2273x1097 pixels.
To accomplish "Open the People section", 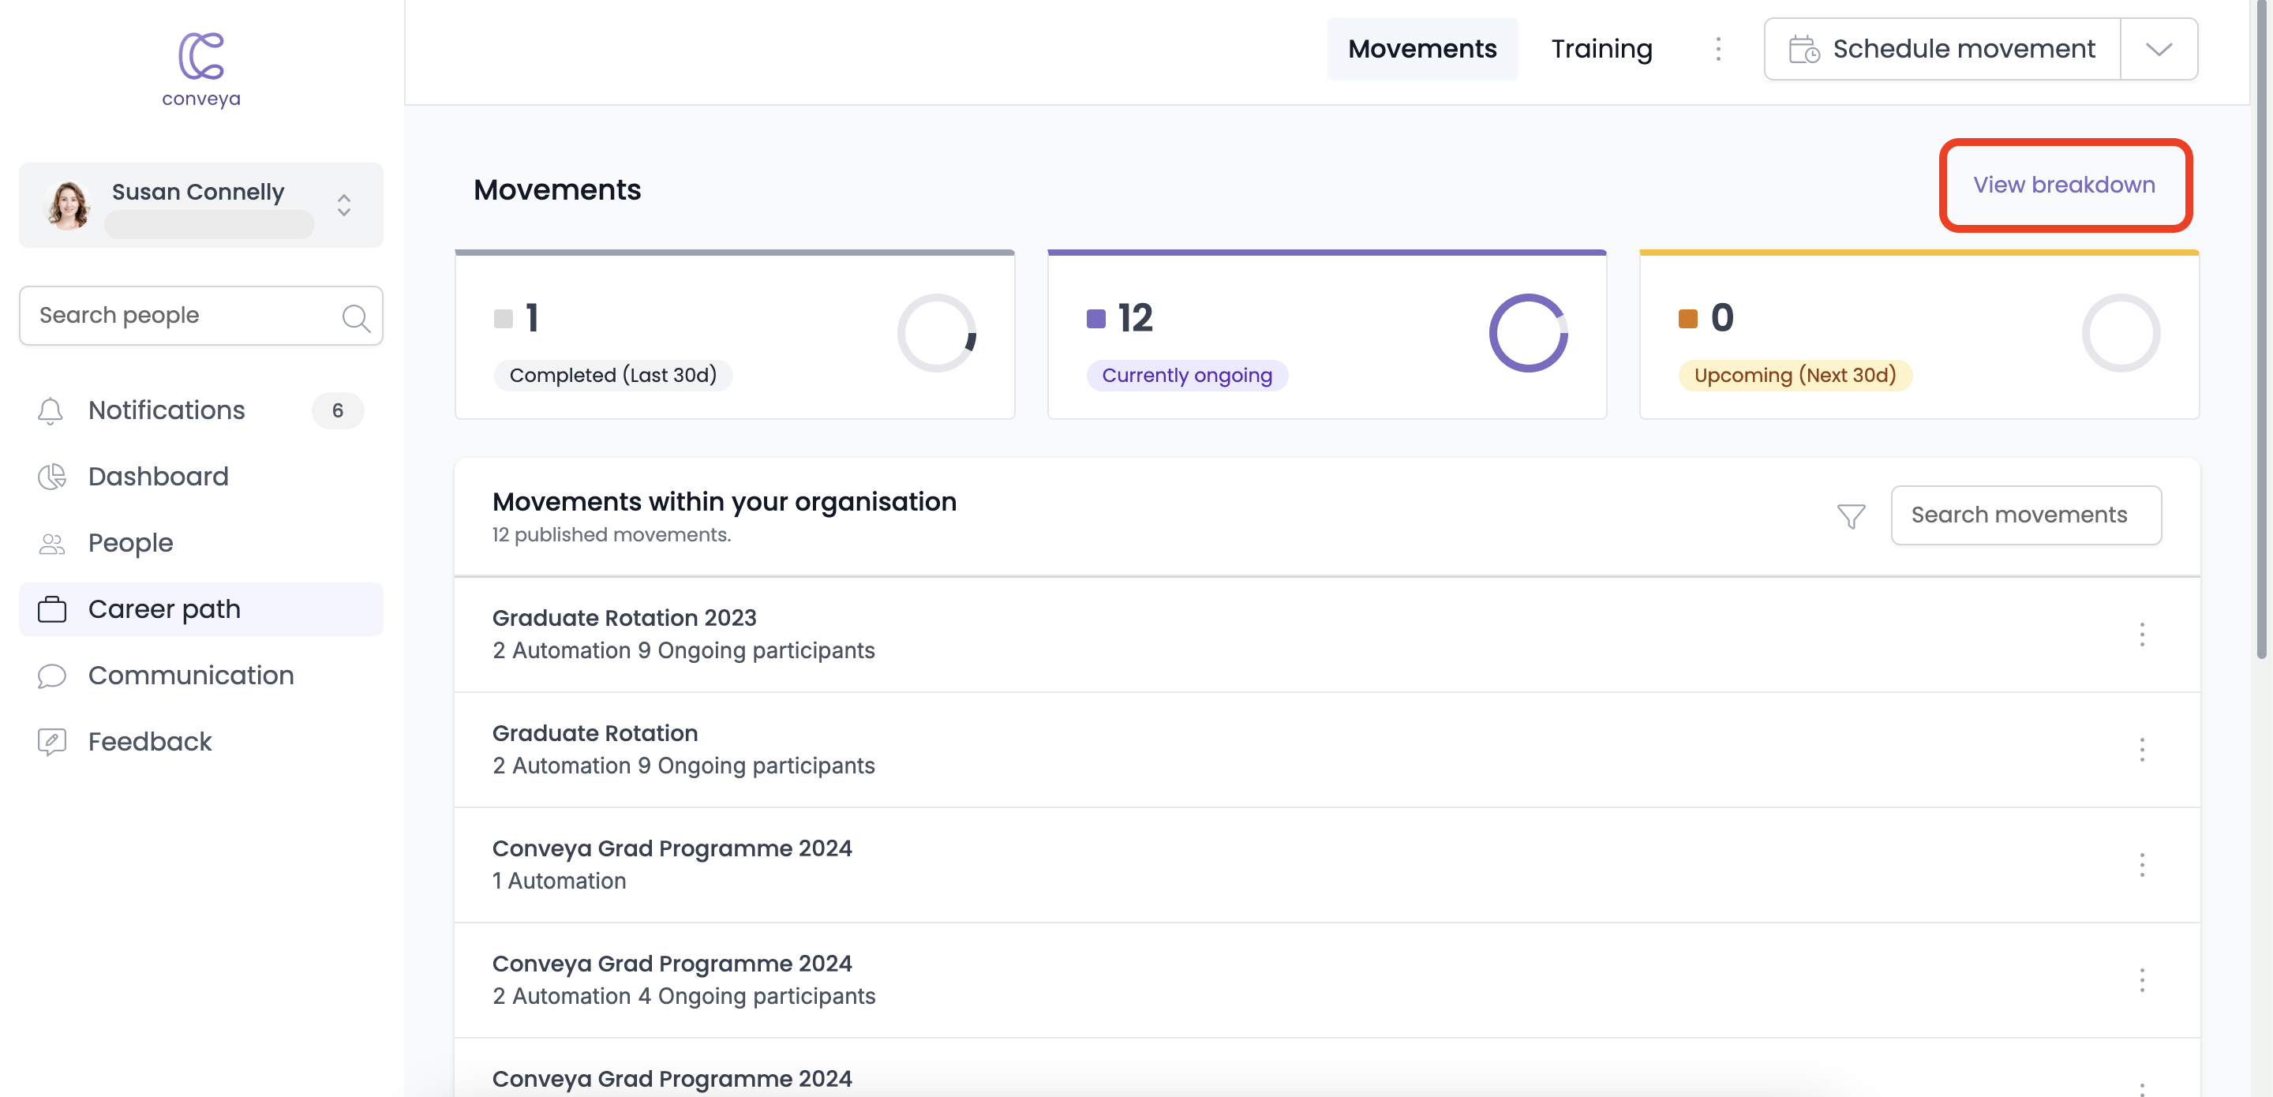I will 201,543.
